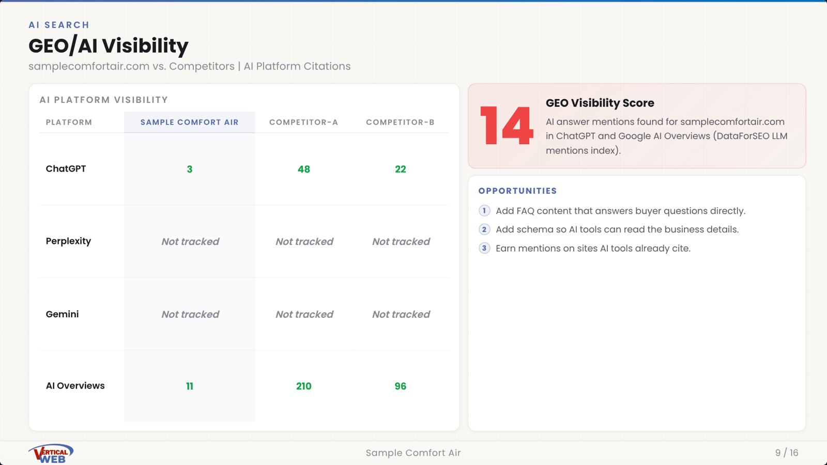Click the samplecomfortair.com vs. Competitors subtitle
This screenshot has width=827, height=465.
point(190,66)
